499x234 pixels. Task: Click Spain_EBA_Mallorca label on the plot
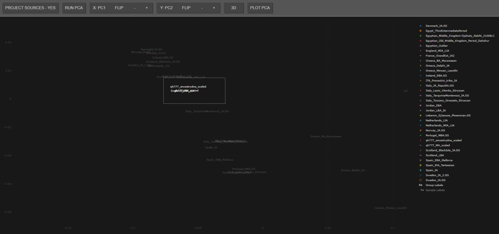(220, 160)
